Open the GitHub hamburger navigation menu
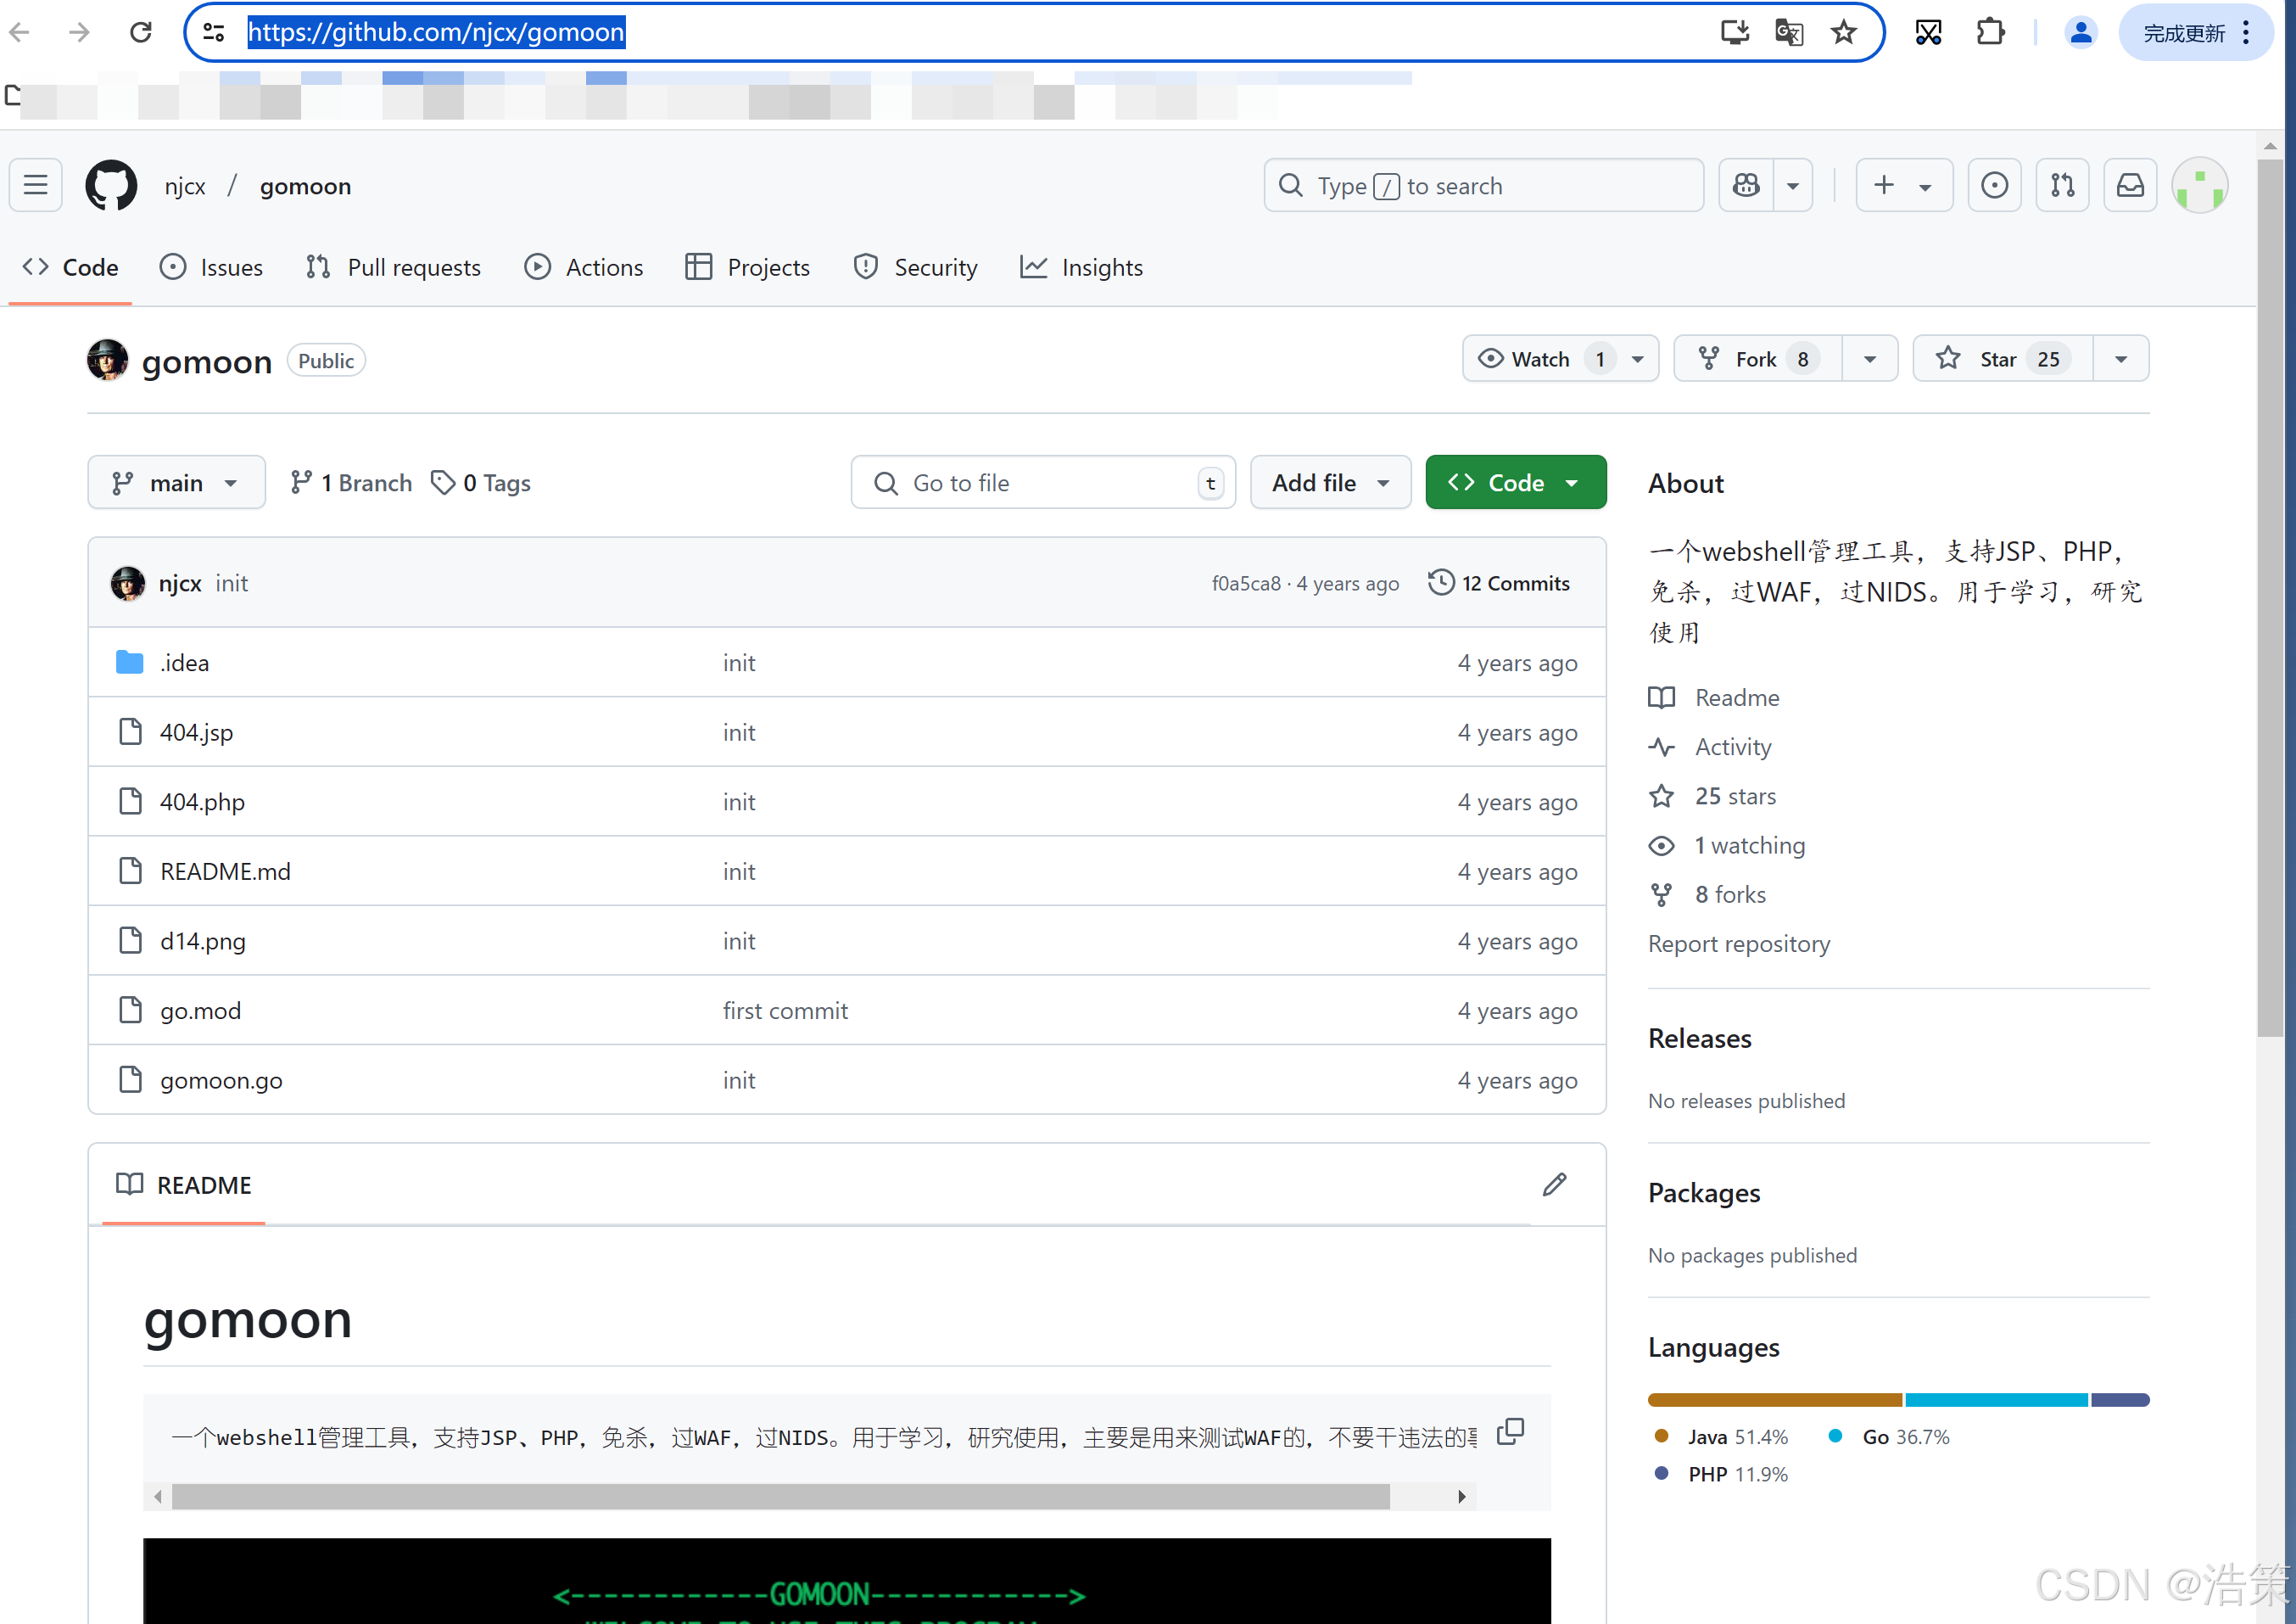This screenshot has height=1624, width=2296. 36,185
